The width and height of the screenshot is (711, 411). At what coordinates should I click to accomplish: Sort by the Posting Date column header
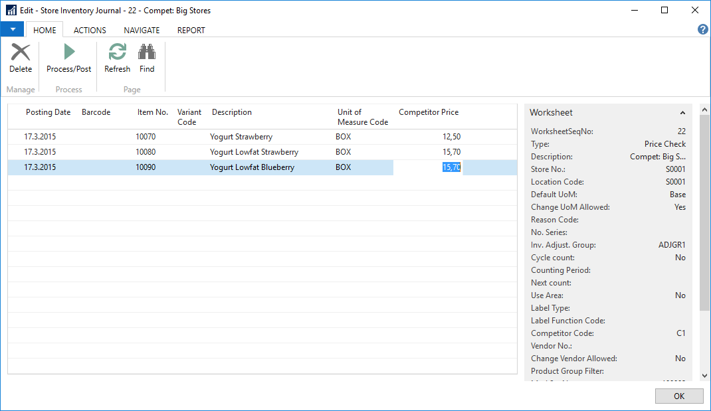point(48,112)
